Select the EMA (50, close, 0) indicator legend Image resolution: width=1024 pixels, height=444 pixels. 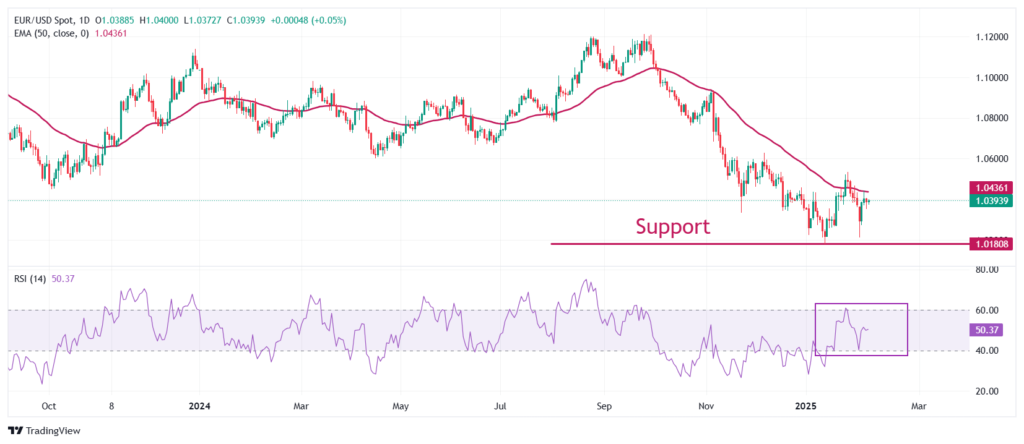pos(51,33)
